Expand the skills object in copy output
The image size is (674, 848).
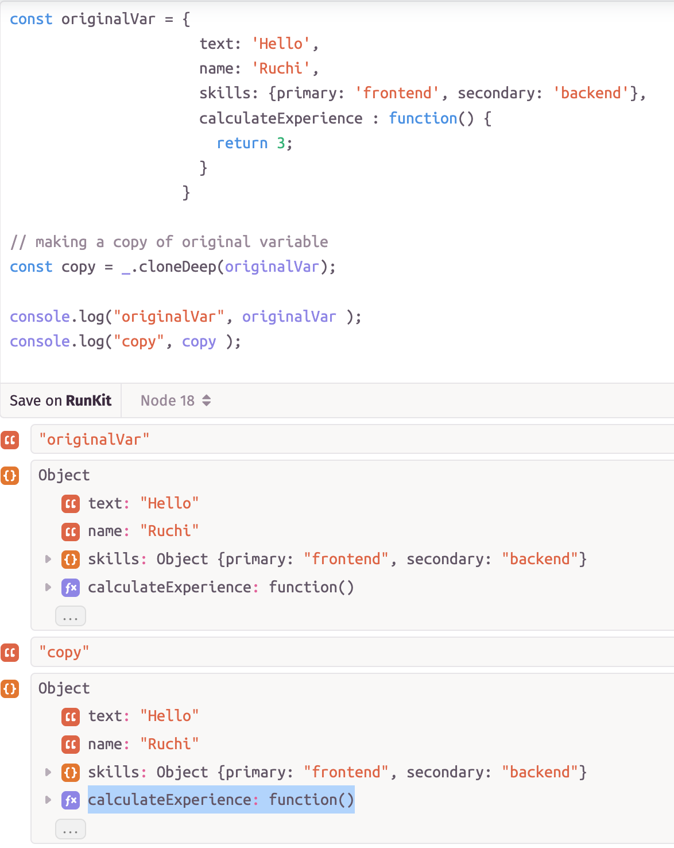point(48,773)
